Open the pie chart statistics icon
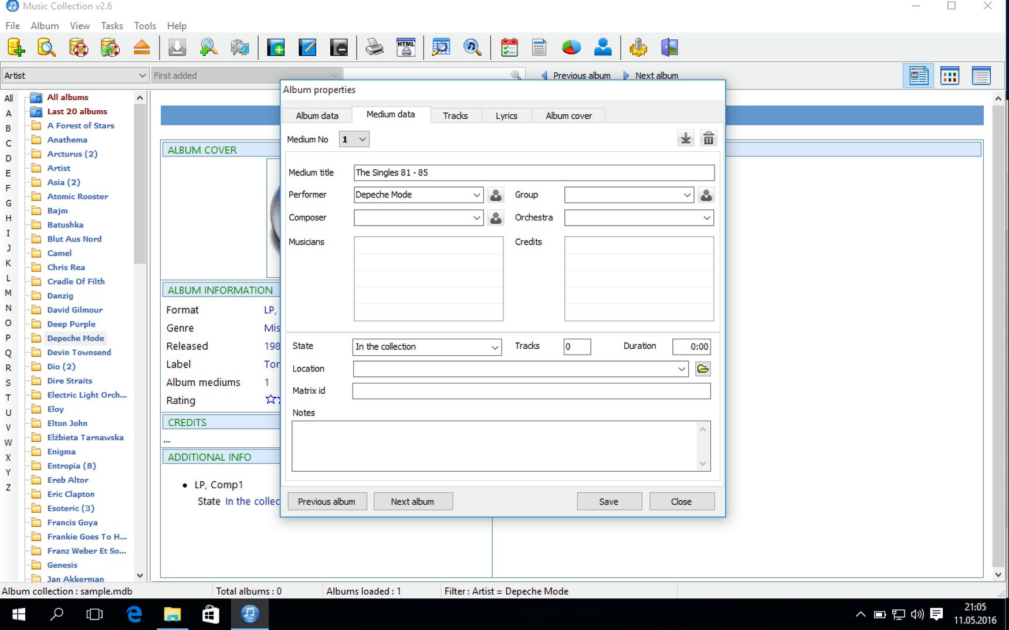Screen dimensions: 1009x630 (x=571, y=47)
